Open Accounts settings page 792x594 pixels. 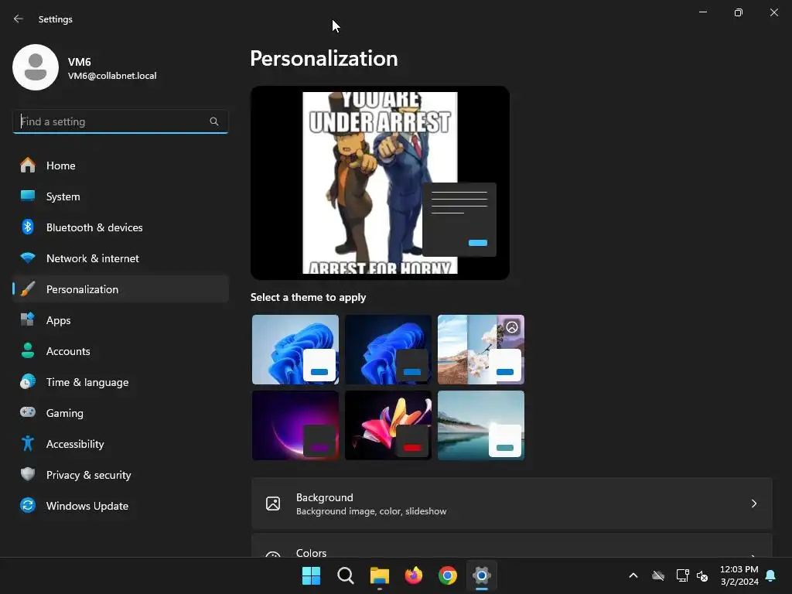pos(120,351)
